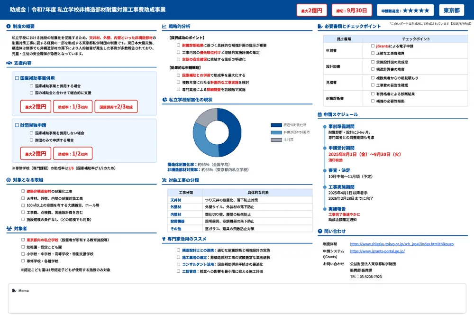Image resolution: width=474 pixels, height=335 pixels.
Task: Check the コンサルタント活用 checkbox
Action: (178, 264)
